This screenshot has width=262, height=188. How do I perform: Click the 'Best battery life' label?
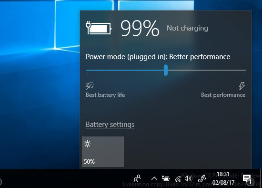(x=105, y=95)
